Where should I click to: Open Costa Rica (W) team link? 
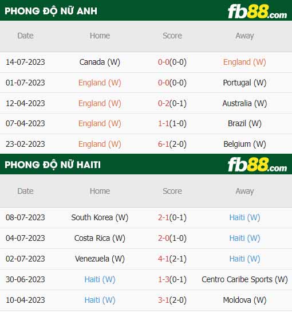coord(100,238)
